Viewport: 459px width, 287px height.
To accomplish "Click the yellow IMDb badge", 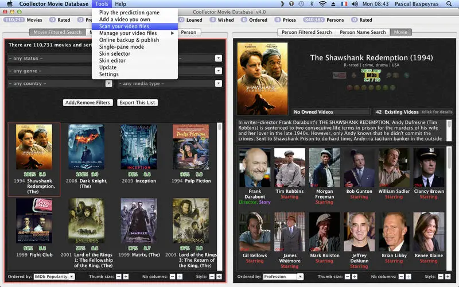I will coord(371,75).
